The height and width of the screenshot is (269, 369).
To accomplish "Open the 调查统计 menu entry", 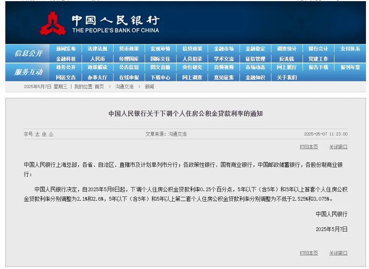I will [x=287, y=49].
